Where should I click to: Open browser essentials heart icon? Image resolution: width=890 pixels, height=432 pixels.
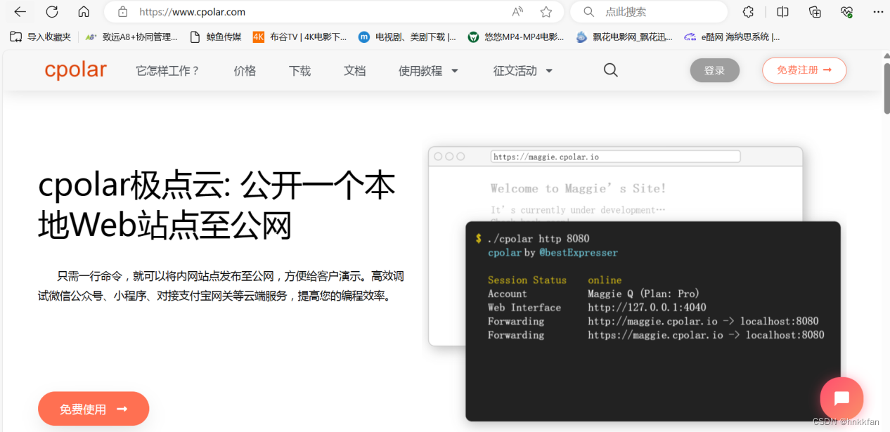tap(846, 12)
